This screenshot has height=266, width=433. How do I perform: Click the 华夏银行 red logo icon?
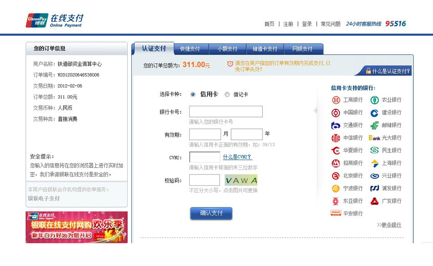[x=336, y=150]
